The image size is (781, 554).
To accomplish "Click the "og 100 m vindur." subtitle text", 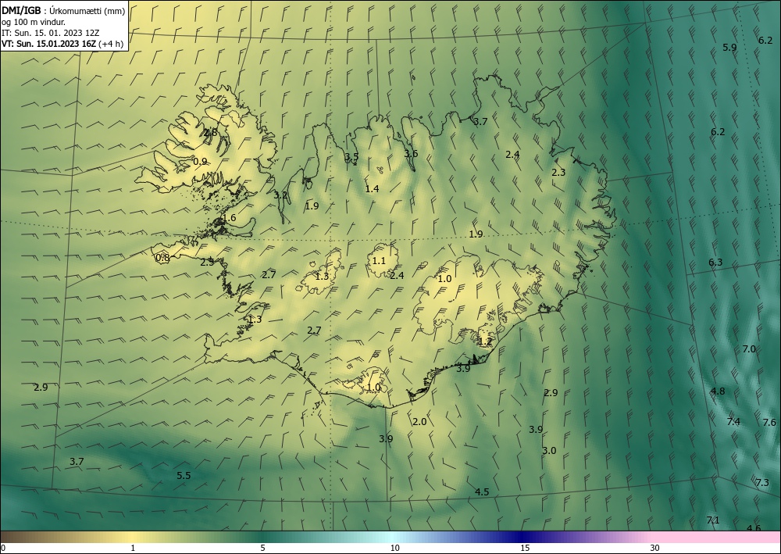I will tap(34, 21).
